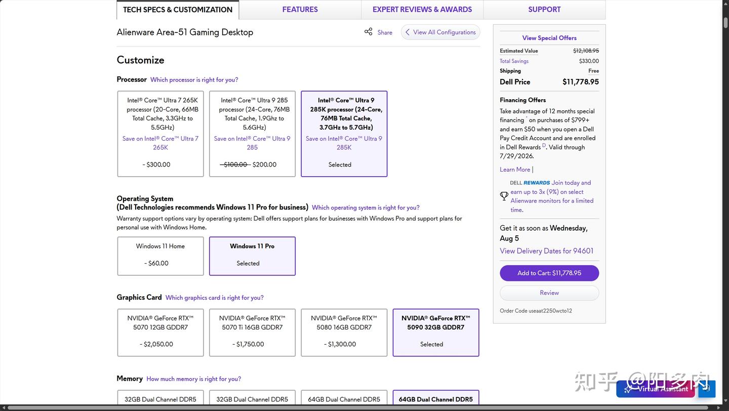The height and width of the screenshot is (411, 729).
Task: Click the back chevron in View All Configurations
Action: pyautogui.click(x=407, y=32)
